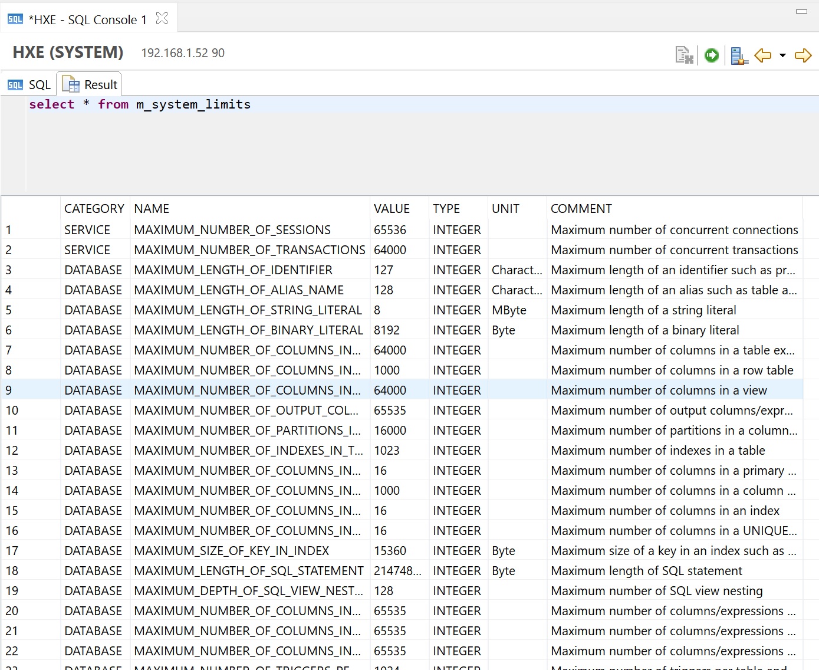
Task: Select row number 9 in the results
Action: tap(9, 390)
